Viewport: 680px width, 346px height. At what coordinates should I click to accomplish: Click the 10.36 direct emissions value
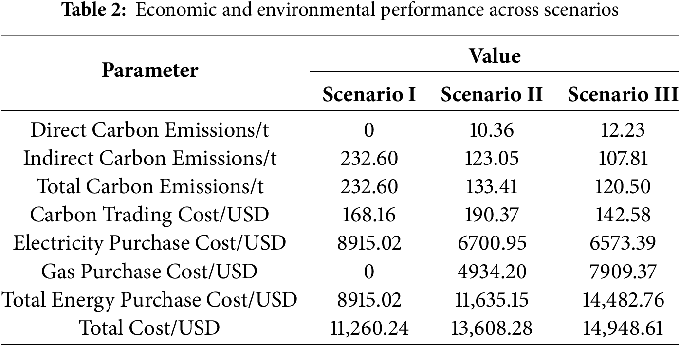click(492, 130)
